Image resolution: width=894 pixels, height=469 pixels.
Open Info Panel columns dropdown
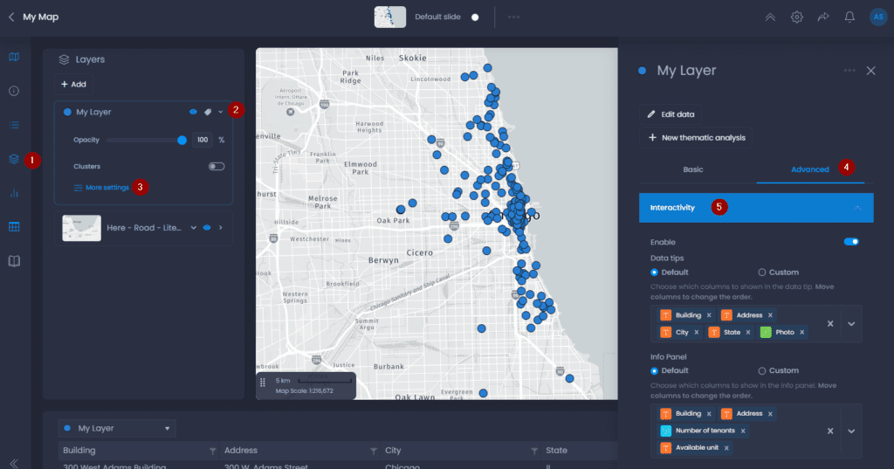click(851, 431)
